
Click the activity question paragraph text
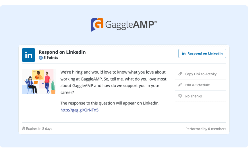pyautogui.click(x=113, y=82)
